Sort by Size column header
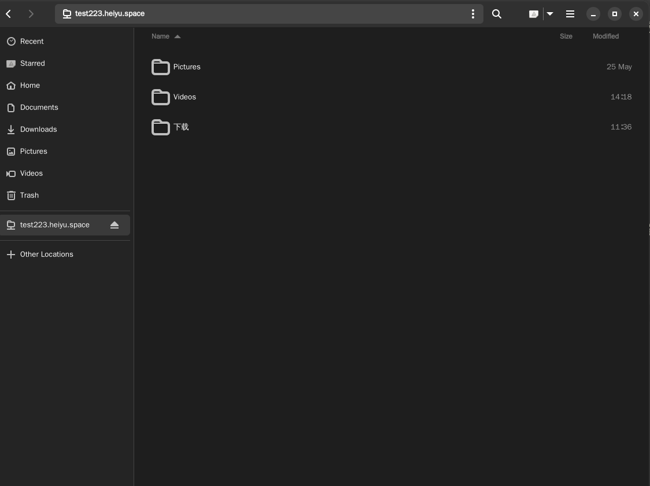 566,36
